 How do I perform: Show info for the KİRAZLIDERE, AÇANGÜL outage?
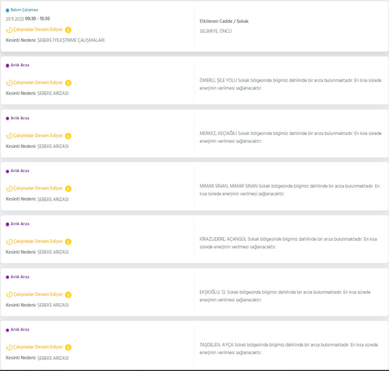coord(68,241)
